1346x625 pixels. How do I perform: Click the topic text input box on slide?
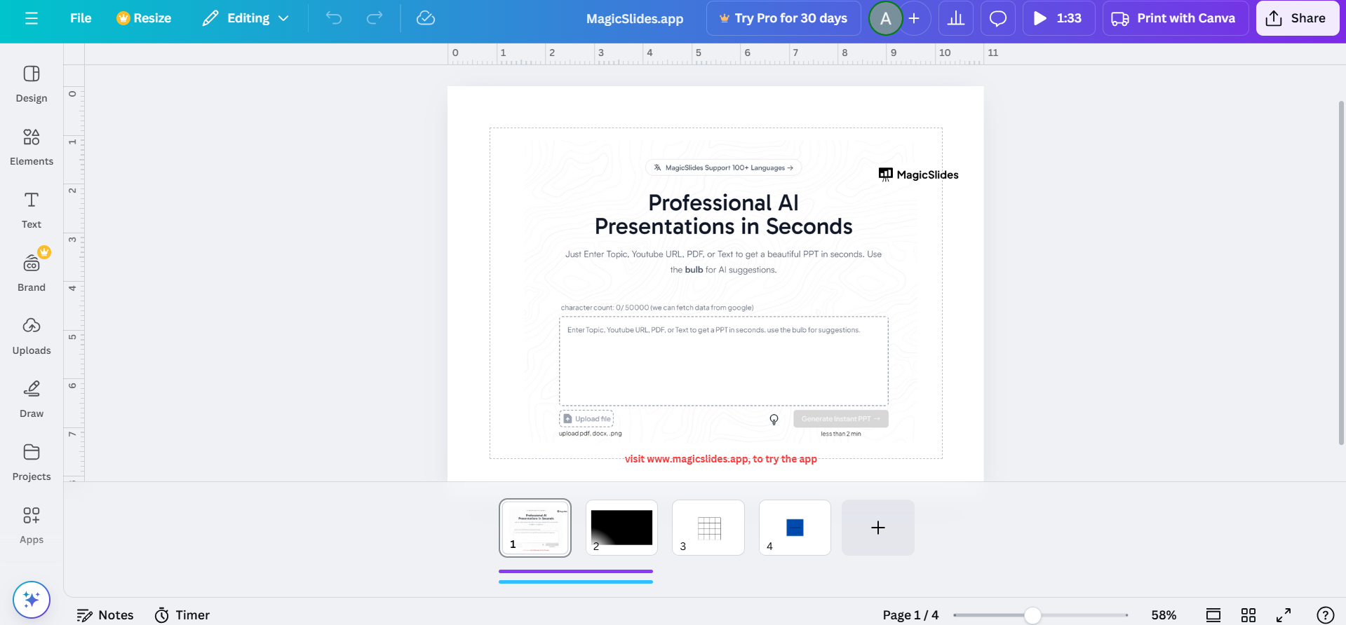pyautogui.click(x=724, y=361)
